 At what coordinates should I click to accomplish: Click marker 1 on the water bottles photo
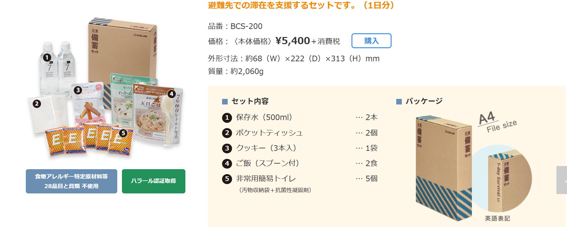click(x=47, y=58)
